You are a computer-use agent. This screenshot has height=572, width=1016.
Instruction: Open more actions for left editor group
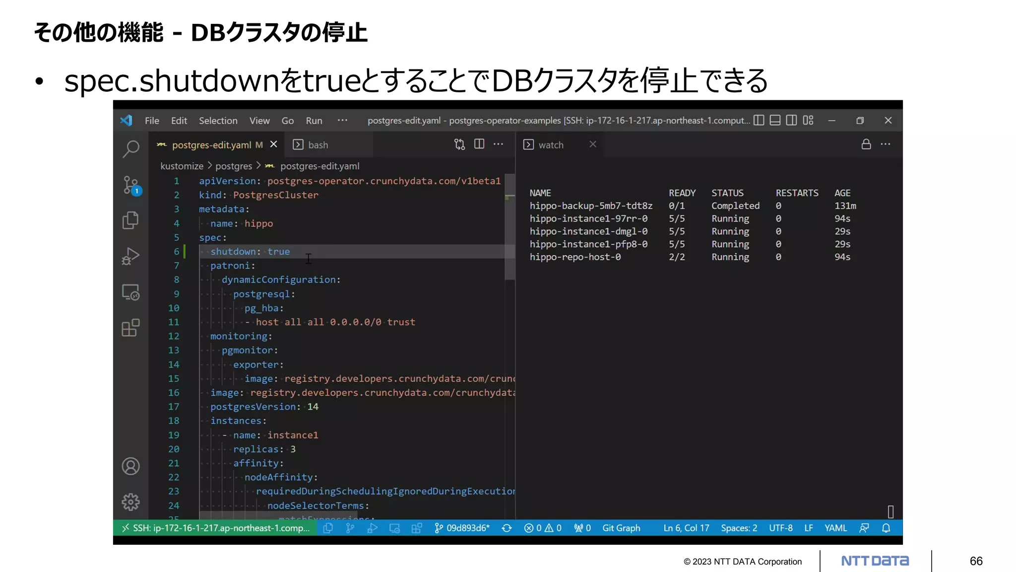coord(499,144)
